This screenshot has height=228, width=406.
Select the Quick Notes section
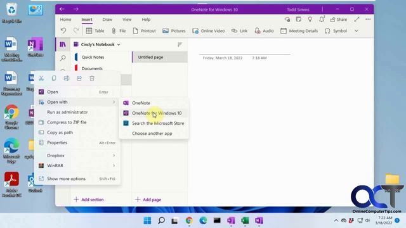tap(101, 57)
